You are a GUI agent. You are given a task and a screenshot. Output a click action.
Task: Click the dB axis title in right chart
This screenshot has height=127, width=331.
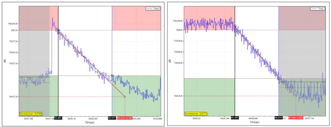(170, 61)
